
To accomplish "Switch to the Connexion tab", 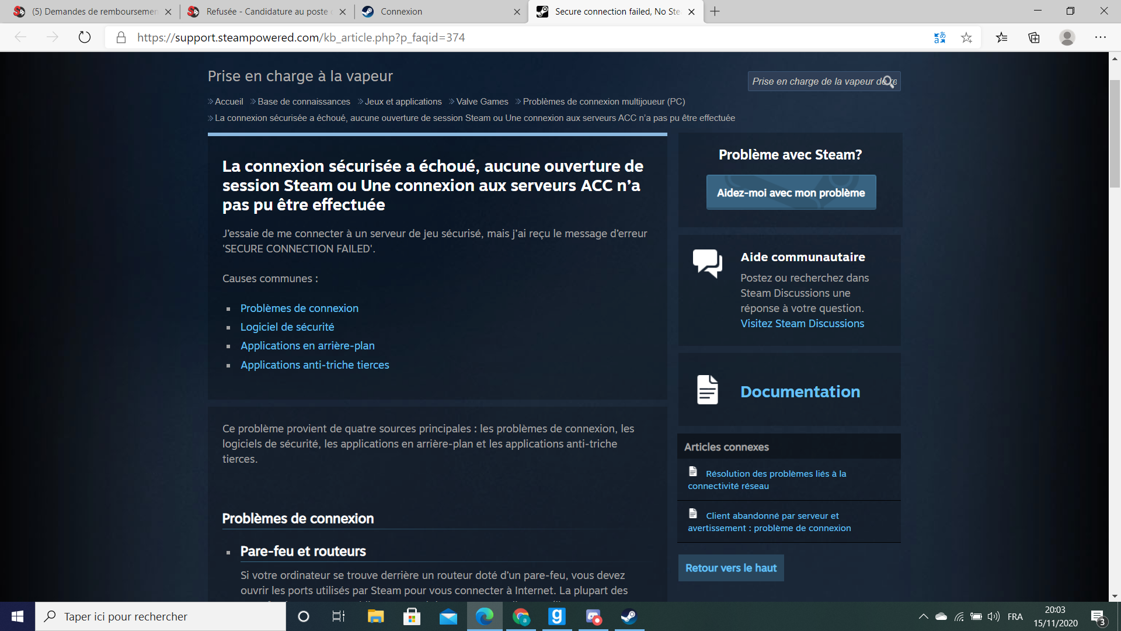I will (x=440, y=12).
